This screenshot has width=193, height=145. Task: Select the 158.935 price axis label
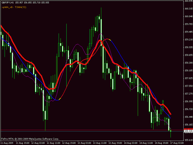pos(188,47)
